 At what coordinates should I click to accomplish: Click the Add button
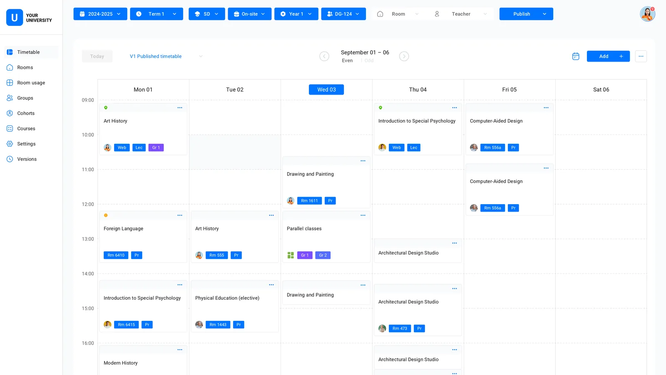[608, 56]
